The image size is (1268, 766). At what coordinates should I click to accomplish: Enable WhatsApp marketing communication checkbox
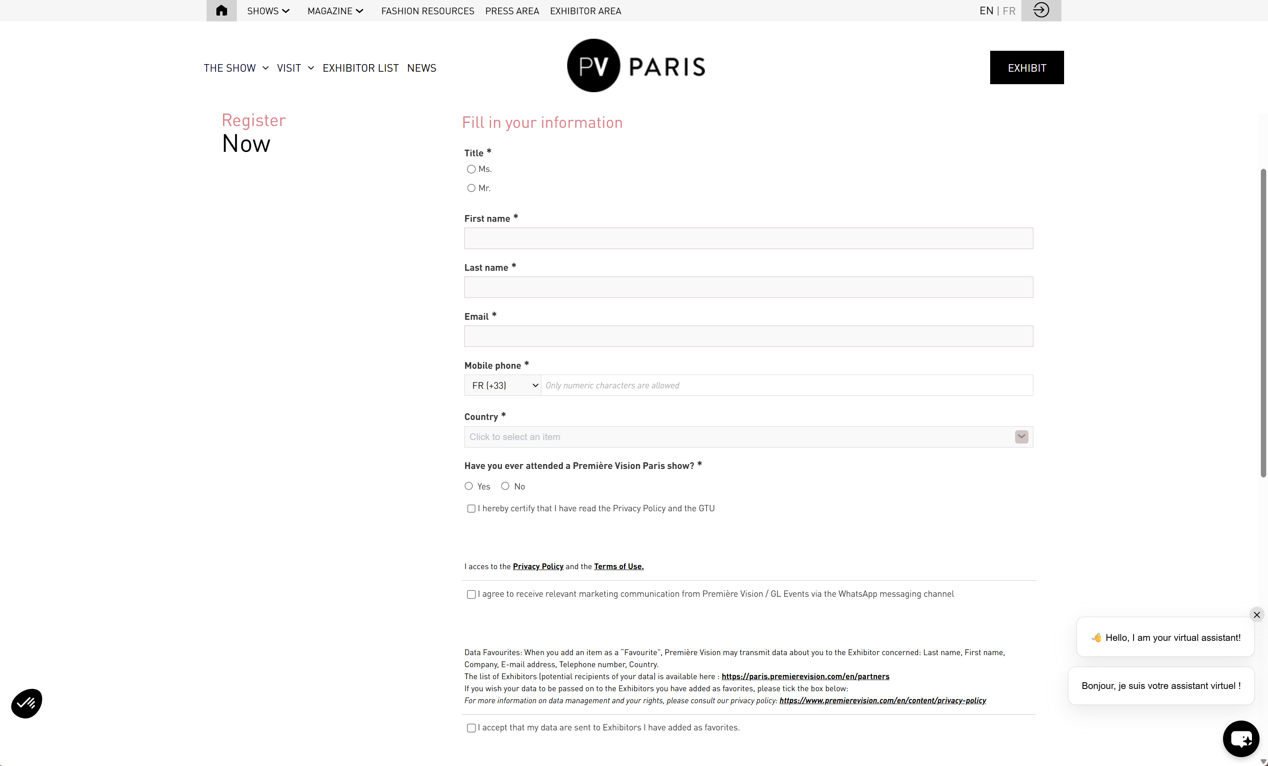pos(471,595)
